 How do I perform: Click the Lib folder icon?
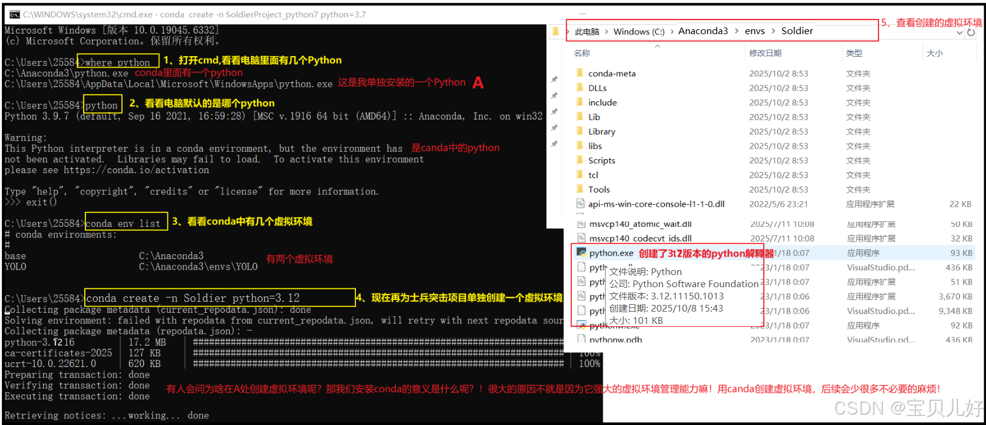pyautogui.click(x=580, y=117)
